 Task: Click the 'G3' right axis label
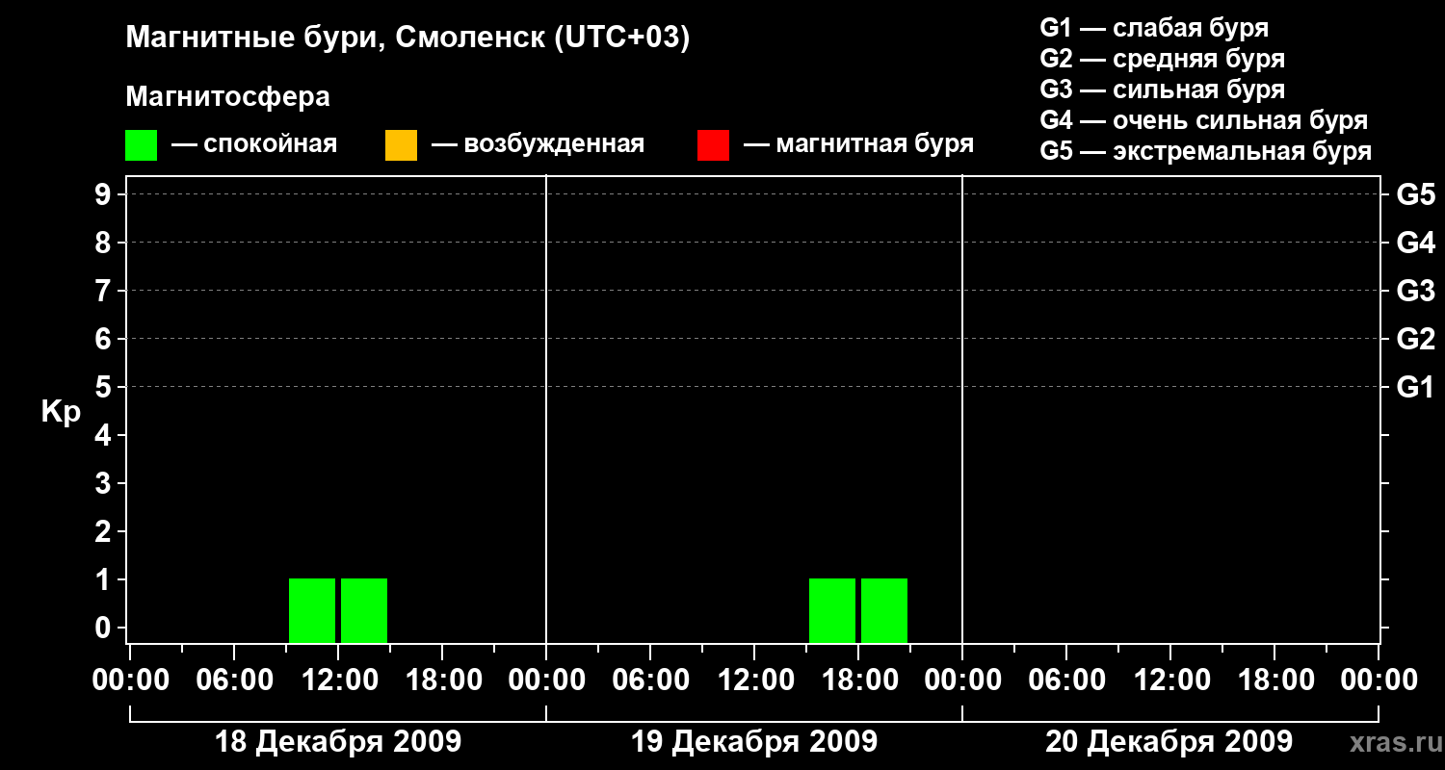point(1415,291)
